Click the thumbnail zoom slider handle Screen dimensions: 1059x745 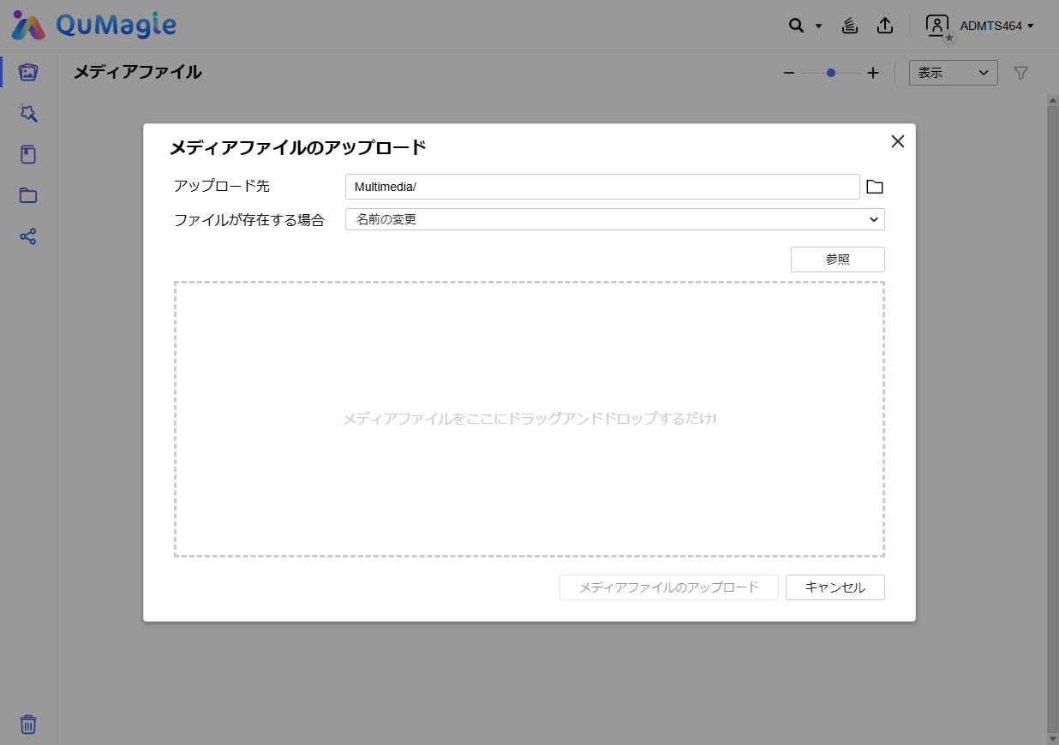[x=831, y=73]
